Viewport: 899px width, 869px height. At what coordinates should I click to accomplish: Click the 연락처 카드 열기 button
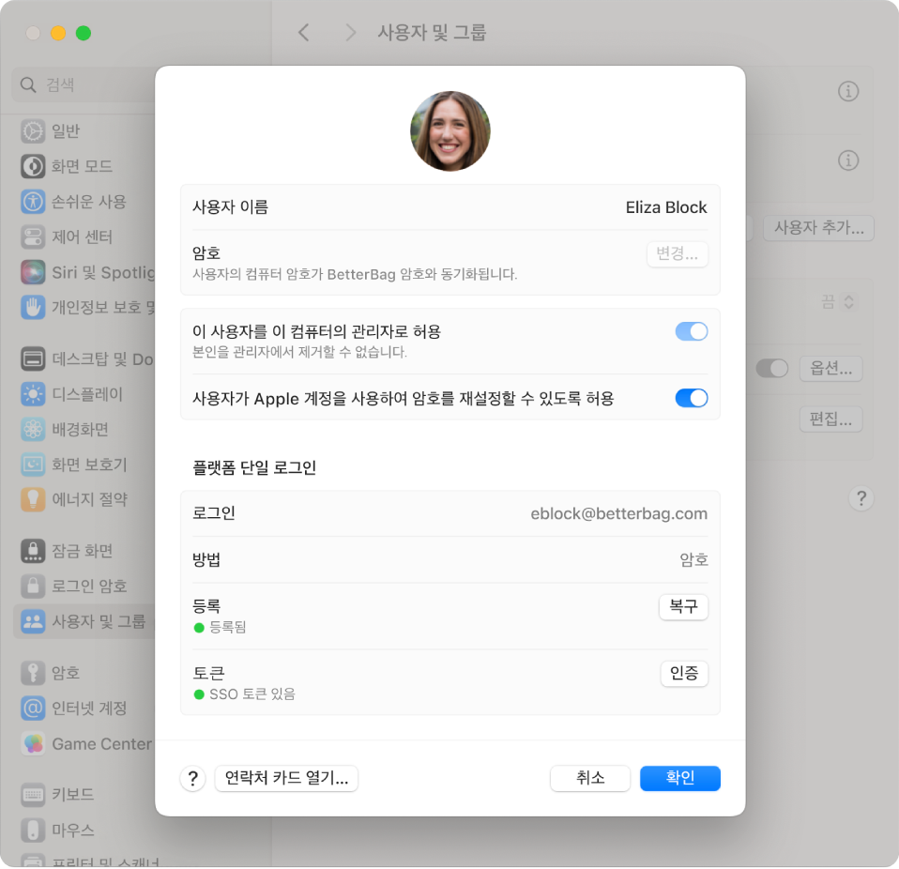[286, 778]
